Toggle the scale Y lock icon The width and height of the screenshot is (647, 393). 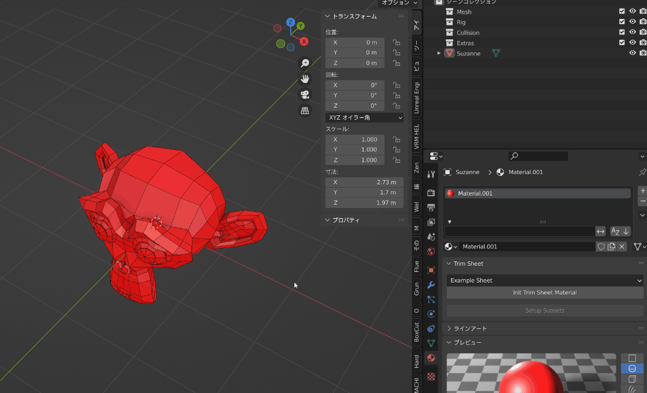(396, 149)
